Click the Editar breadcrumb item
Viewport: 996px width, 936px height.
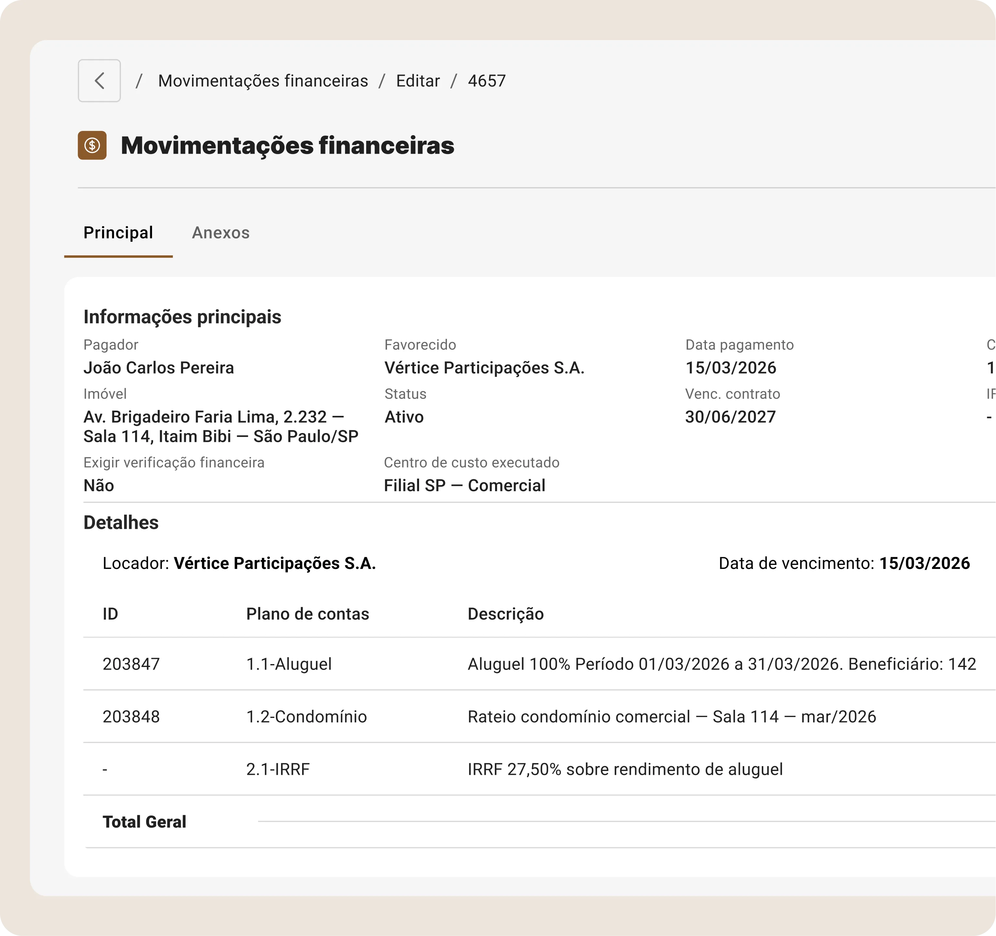click(418, 81)
